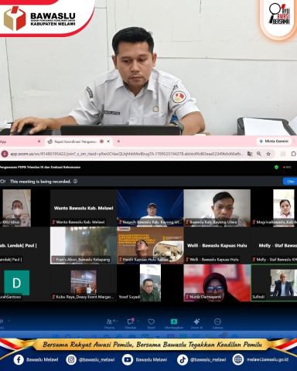The image size is (297, 371).
Task: Select the Bawaslu Kab. Kayong Utara video tile
Action: pos(217,208)
